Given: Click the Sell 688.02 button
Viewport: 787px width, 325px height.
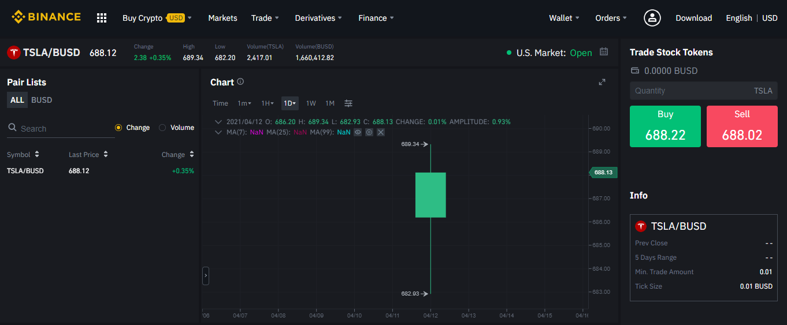Looking at the screenshot, I should (x=742, y=126).
